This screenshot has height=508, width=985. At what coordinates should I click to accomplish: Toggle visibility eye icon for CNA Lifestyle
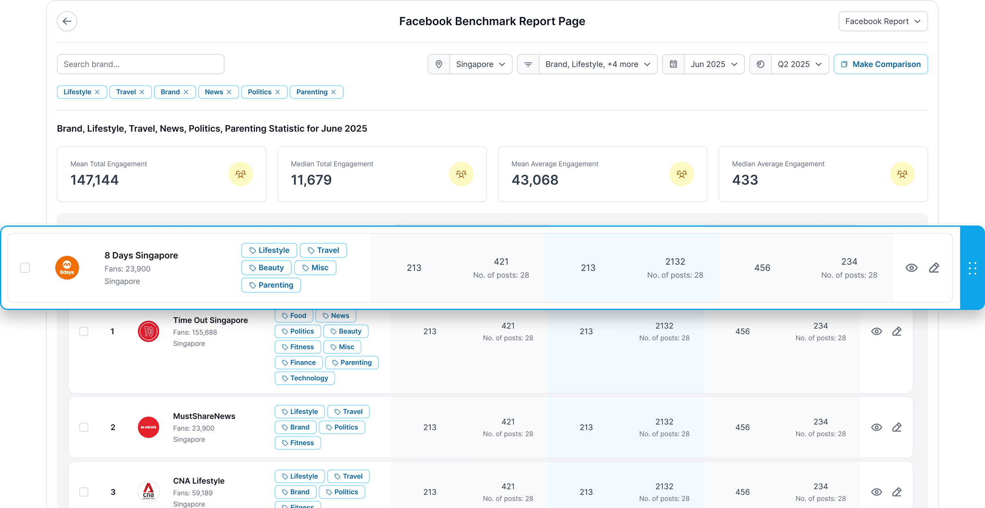(877, 492)
